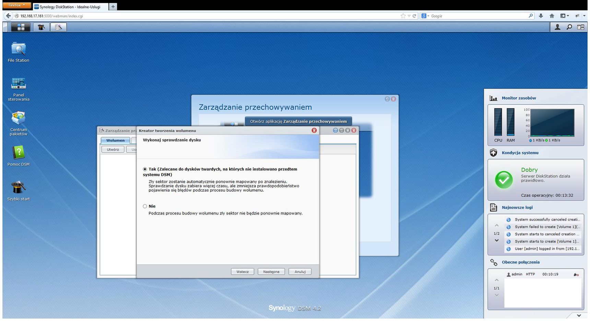Open the user options person icon

(x=557, y=27)
